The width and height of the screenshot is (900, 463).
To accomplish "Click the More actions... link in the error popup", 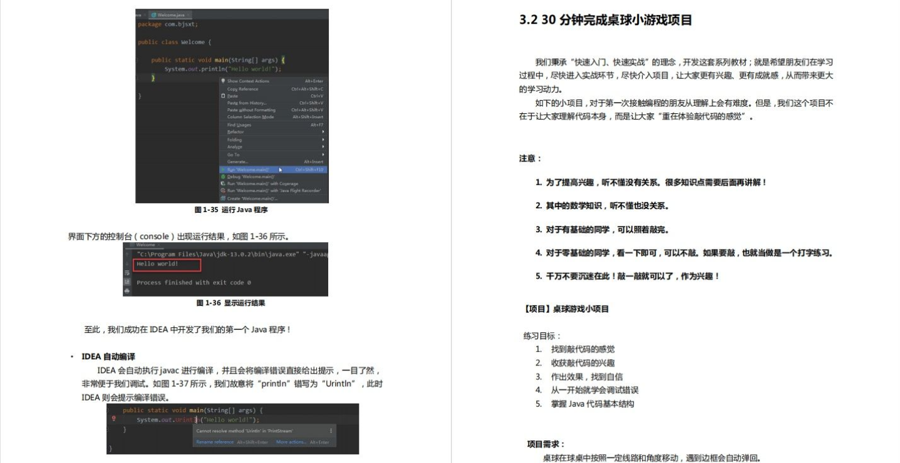I will [291, 441].
